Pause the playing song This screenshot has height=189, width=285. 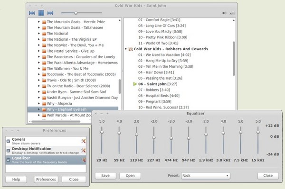pos(41,13)
